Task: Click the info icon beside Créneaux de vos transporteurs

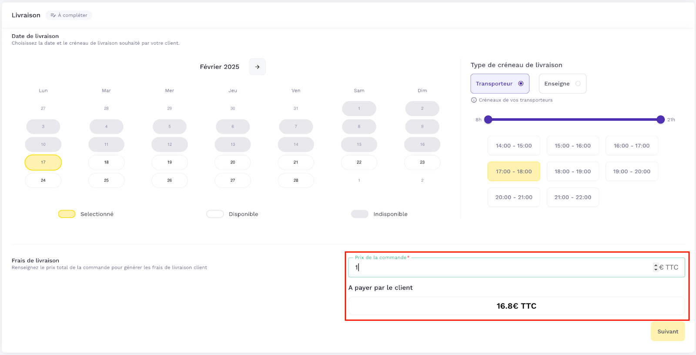Action: [474, 100]
